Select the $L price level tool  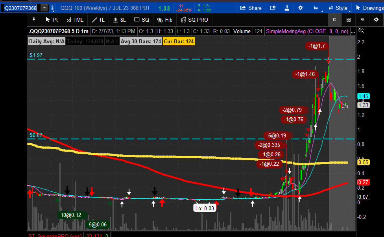[120, 20]
